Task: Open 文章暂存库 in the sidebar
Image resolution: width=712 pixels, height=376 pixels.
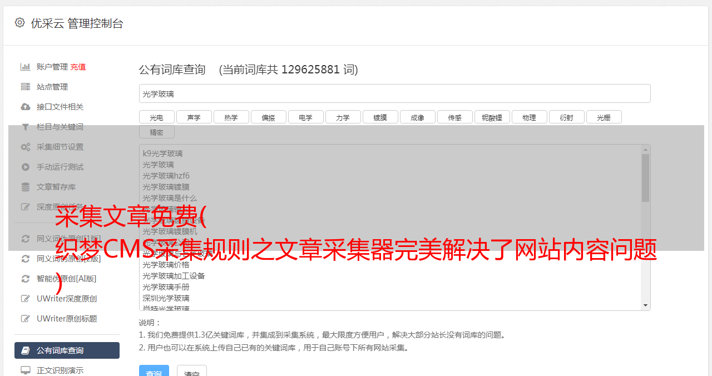Action: pyautogui.click(x=56, y=187)
